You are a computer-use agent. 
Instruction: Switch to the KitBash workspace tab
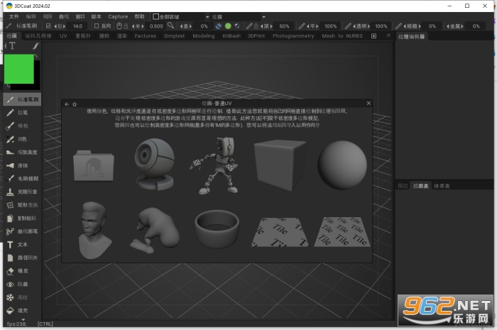[231, 35]
